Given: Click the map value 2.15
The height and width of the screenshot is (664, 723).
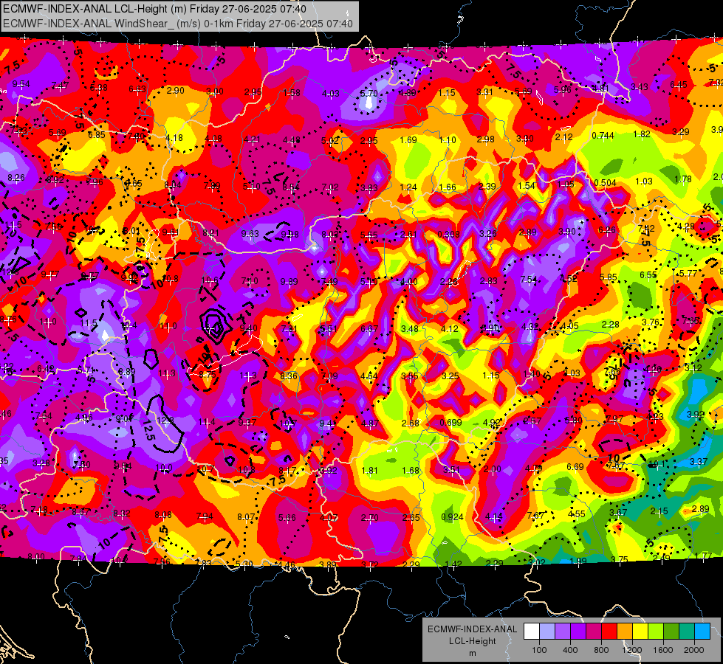Looking at the screenshot, I should [659, 511].
